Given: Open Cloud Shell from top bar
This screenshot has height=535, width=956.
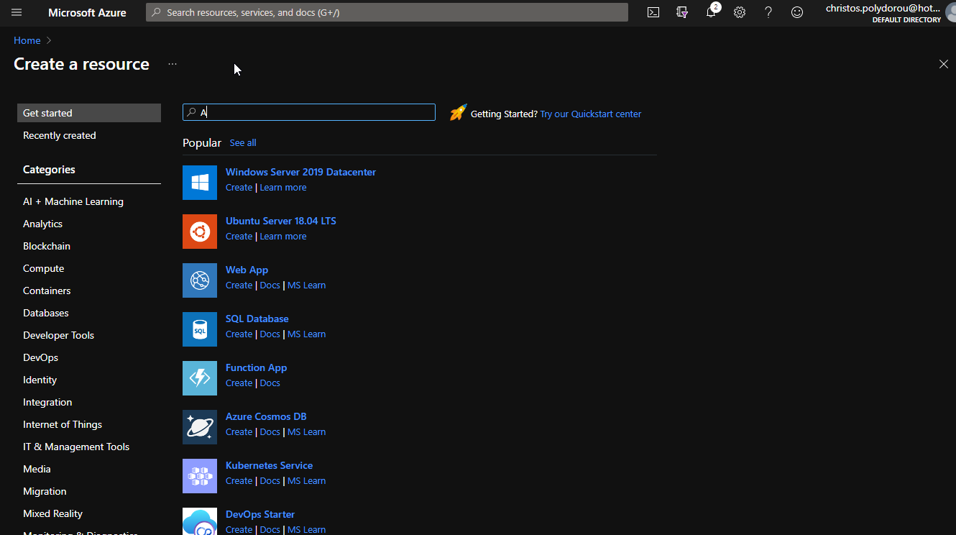Looking at the screenshot, I should pos(653,12).
